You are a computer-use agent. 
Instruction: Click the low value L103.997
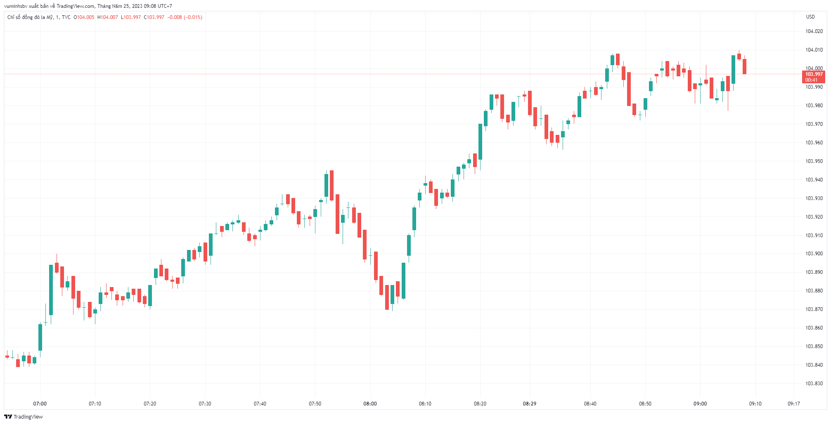pos(131,17)
